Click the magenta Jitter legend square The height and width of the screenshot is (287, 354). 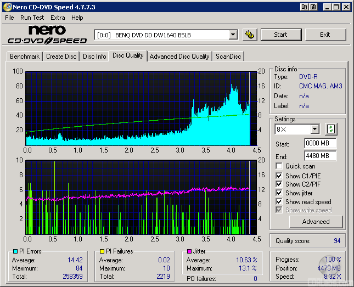[189, 251]
